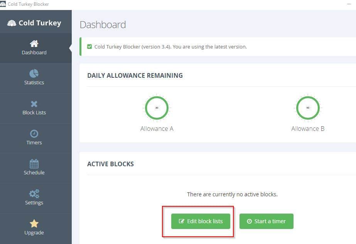Image resolution: width=356 pixels, height=244 pixels.
Task: Minimize the Cold Turkey Blocker window
Action: tap(349, 4)
